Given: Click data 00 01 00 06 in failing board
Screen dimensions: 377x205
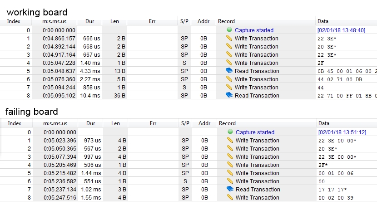Looking at the screenshot, I should click(x=336, y=173).
